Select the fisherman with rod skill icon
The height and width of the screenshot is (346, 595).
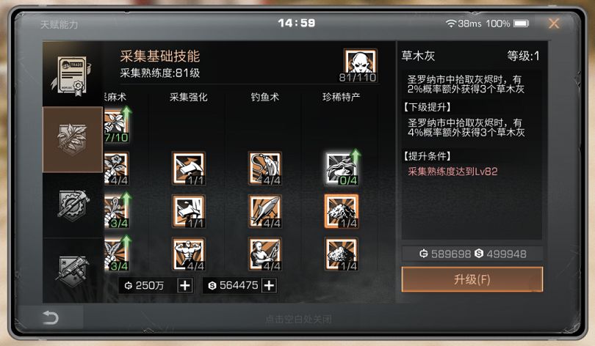(x=265, y=254)
